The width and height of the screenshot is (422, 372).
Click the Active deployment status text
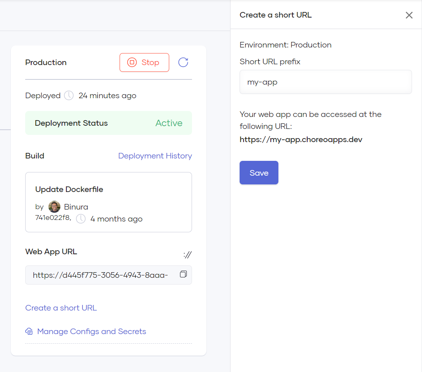tap(169, 123)
